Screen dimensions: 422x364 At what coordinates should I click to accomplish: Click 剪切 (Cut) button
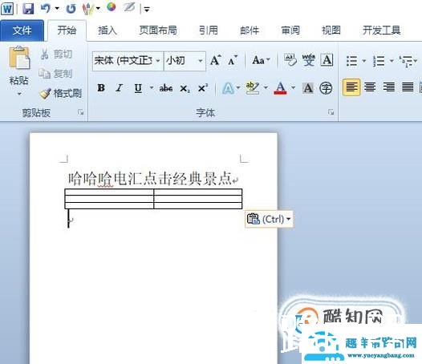(56, 55)
